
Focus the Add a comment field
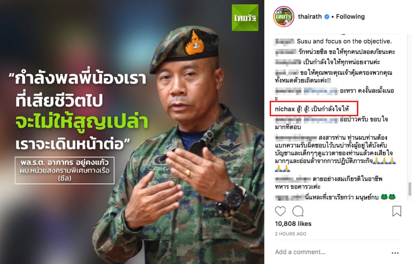(x=332, y=252)
